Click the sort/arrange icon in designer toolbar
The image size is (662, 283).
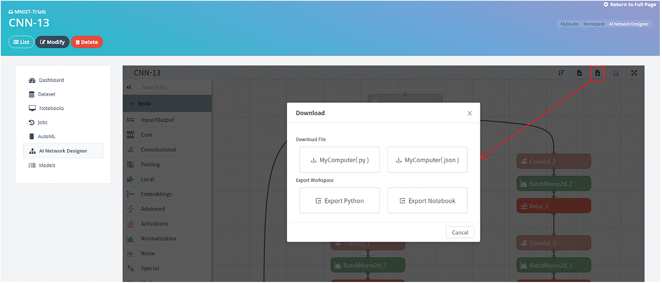click(561, 73)
